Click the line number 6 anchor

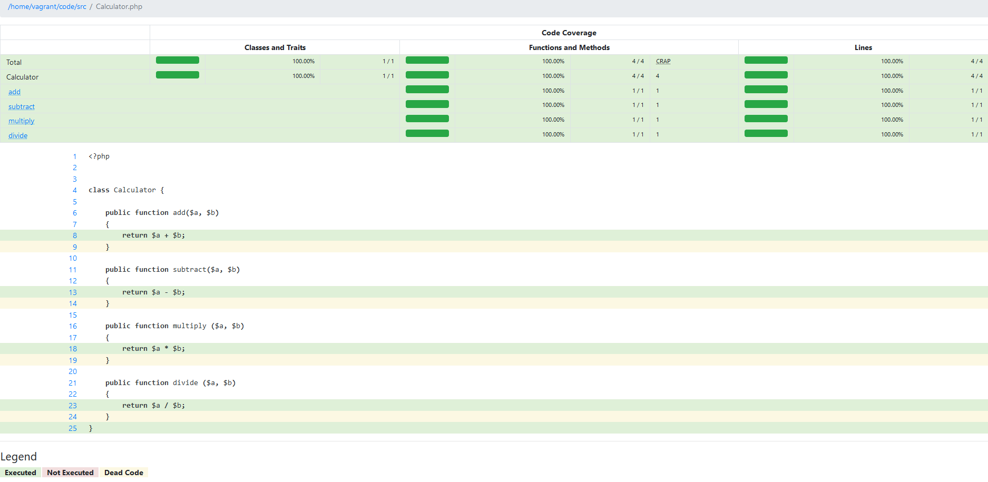pos(75,213)
